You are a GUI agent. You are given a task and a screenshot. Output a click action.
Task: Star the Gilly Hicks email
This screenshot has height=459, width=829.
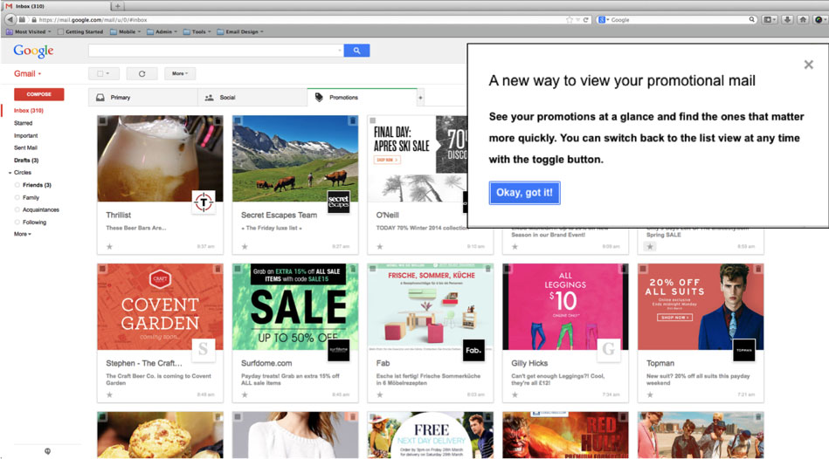click(515, 394)
